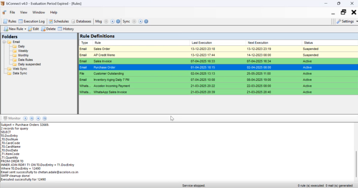Sort by the Rule column header

pos(141,43)
